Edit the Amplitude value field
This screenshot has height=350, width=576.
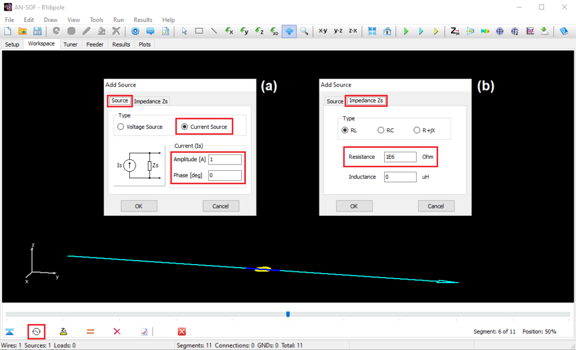tap(225, 159)
